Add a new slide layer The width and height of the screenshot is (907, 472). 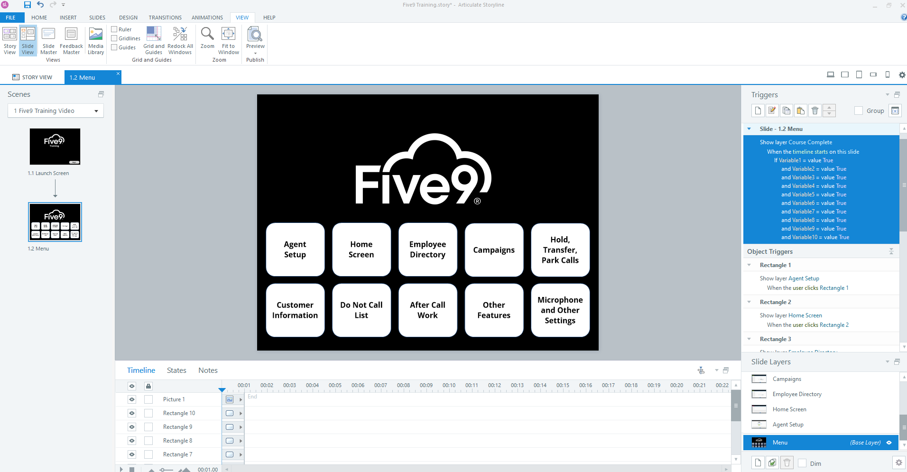tap(758, 463)
